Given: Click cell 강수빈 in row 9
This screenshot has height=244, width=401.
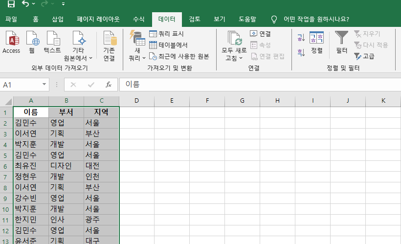Looking at the screenshot, I should click(31, 198).
